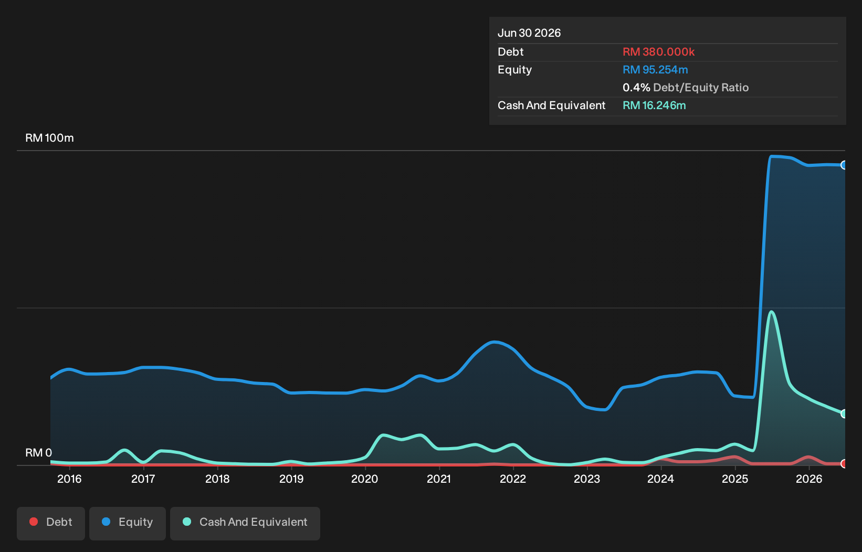
Task: Click the 2019 x-axis label
Action: [291, 479]
